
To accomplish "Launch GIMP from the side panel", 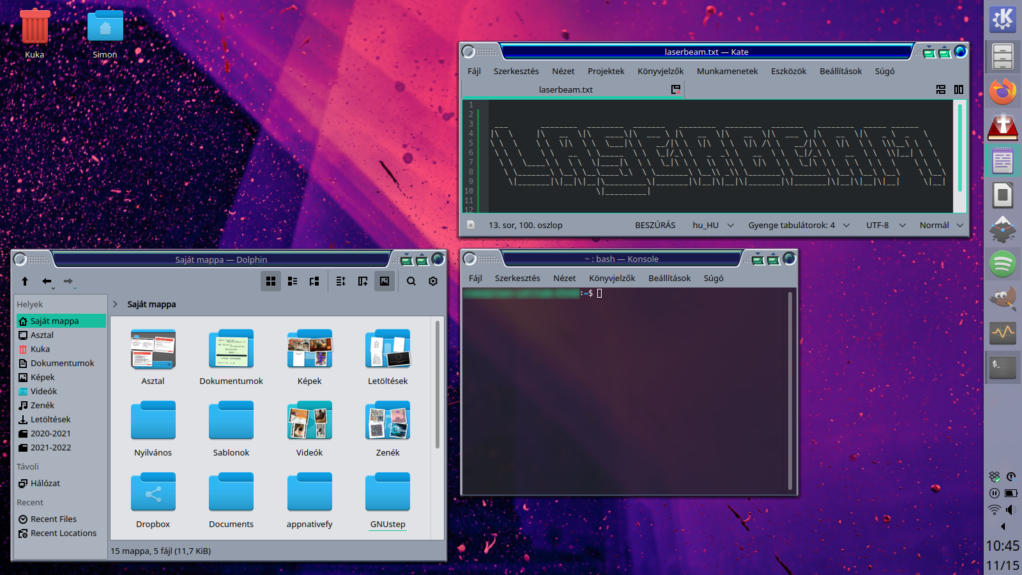I will tap(1003, 298).
